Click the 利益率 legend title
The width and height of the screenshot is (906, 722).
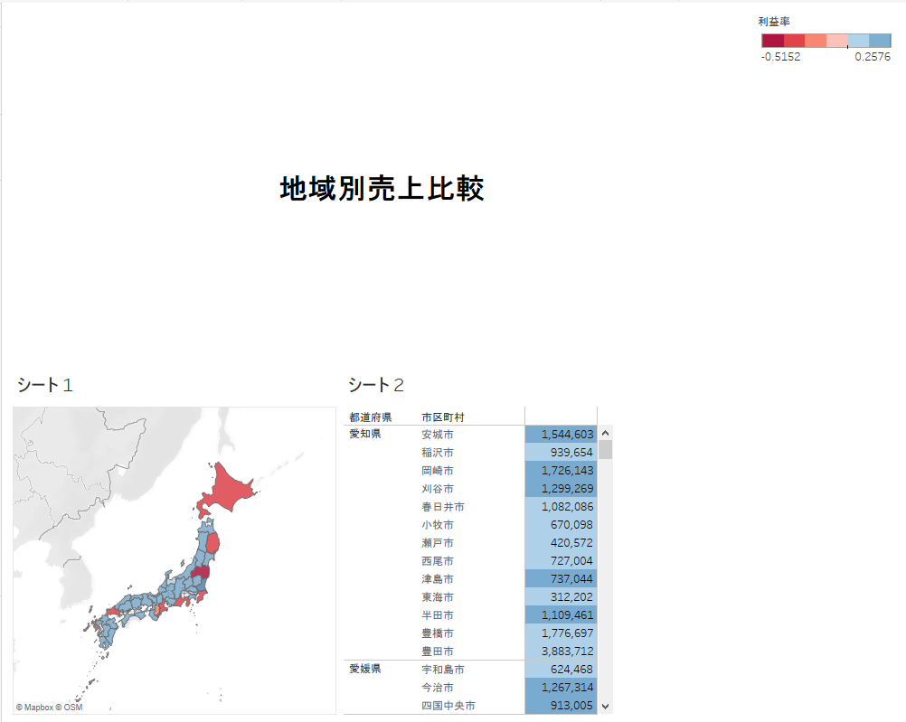point(774,22)
